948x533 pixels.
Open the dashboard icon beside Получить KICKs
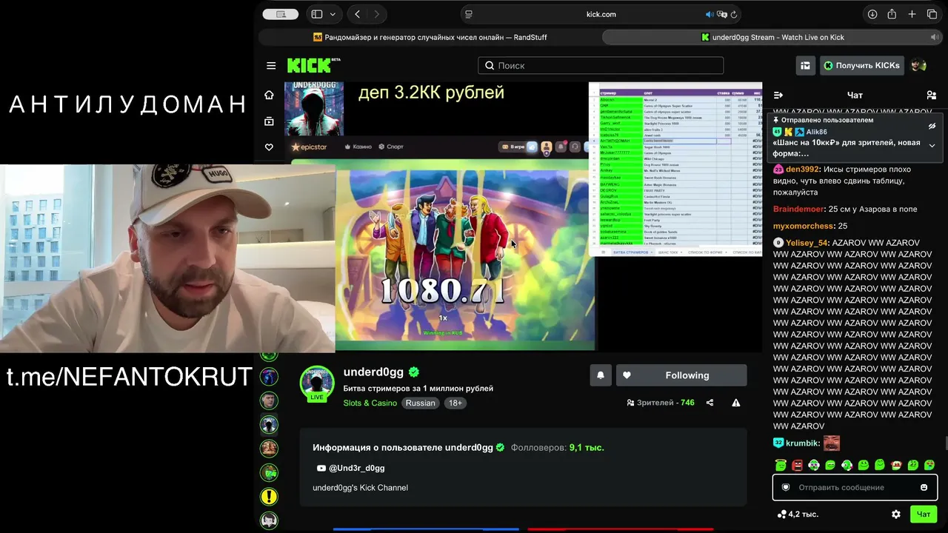click(x=805, y=65)
